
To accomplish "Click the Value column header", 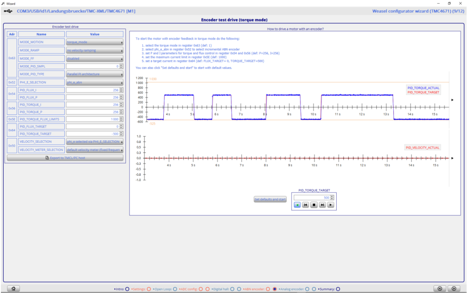I will tap(95, 34).
